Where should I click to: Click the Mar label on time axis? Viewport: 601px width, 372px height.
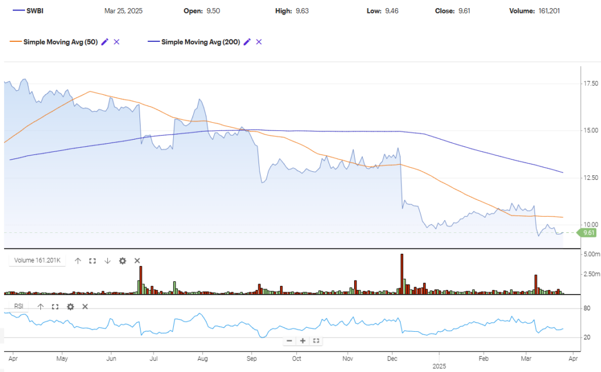pyautogui.click(x=526, y=359)
